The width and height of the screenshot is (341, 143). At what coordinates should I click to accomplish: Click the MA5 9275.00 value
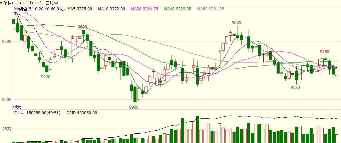tap(80, 9)
